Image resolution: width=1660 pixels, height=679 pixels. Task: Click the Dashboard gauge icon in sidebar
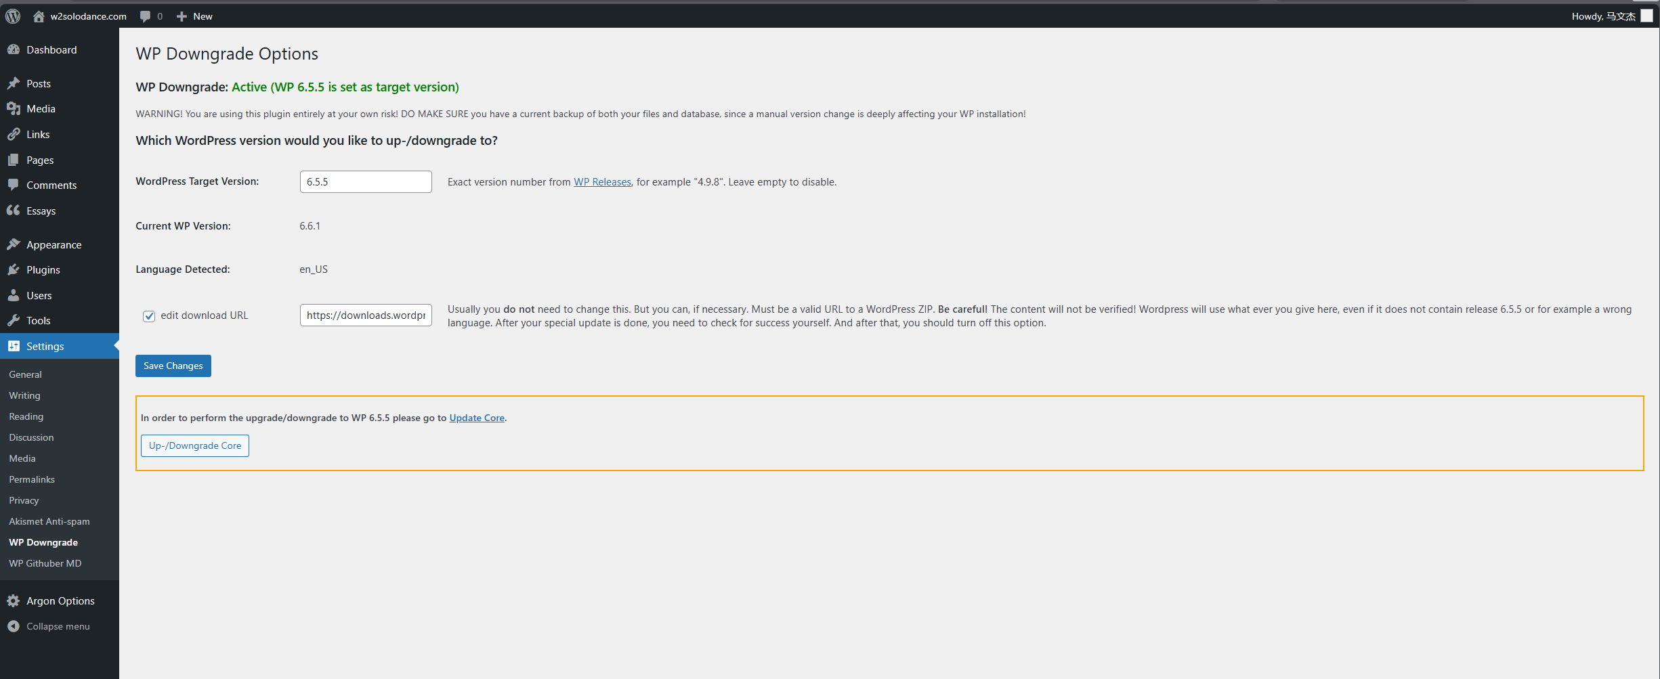(14, 50)
